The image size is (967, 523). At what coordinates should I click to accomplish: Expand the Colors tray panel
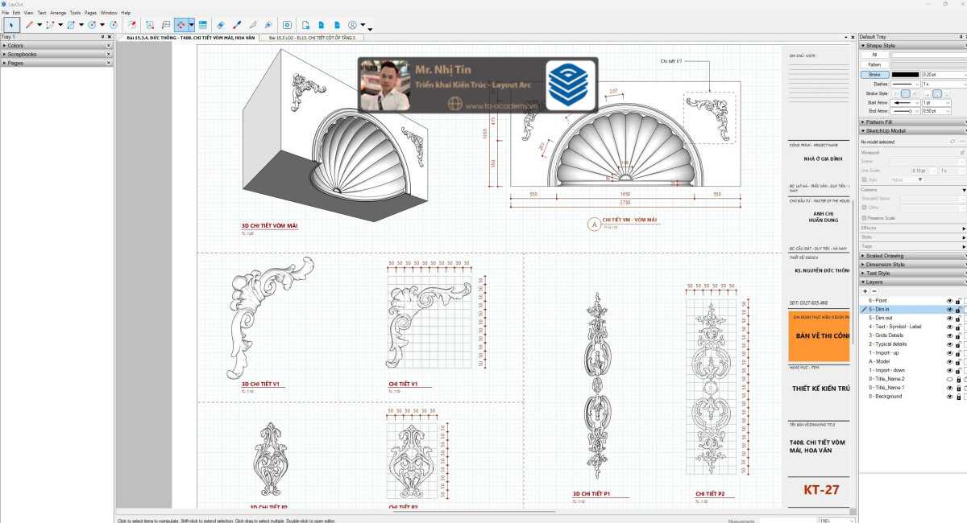[x=56, y=46]
